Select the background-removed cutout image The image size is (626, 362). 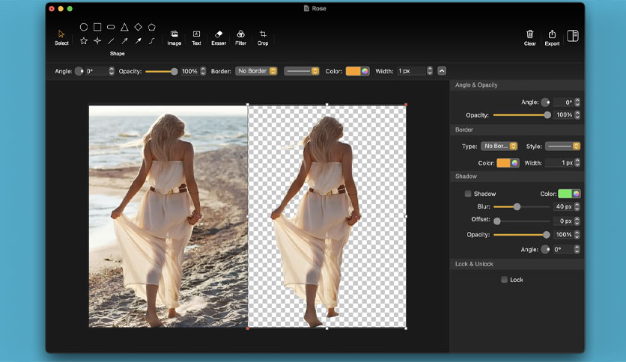tap(327, 216)
